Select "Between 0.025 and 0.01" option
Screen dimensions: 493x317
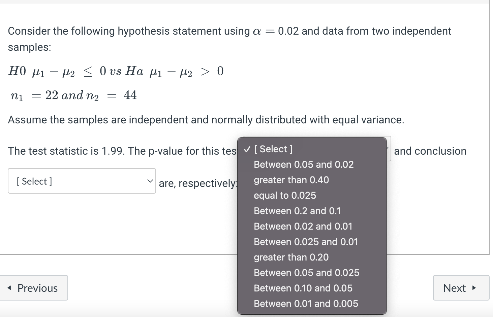(x=306, y=242)
